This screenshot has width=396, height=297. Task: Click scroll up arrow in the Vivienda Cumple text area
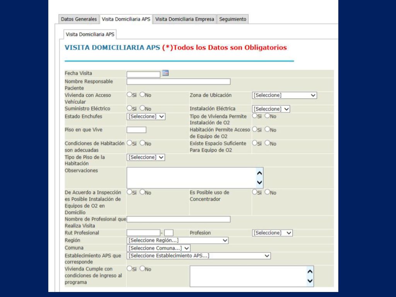(x=310, y=272)
